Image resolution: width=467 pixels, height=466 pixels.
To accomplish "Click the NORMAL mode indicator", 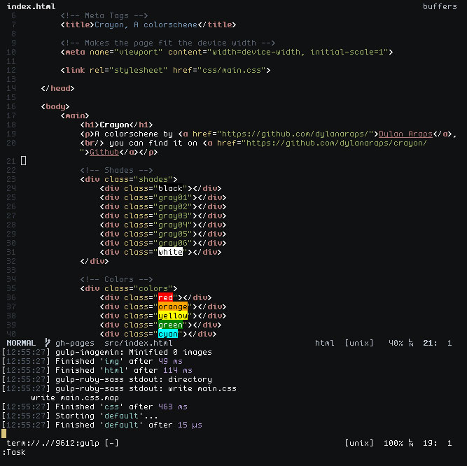I will coord(21,343).
